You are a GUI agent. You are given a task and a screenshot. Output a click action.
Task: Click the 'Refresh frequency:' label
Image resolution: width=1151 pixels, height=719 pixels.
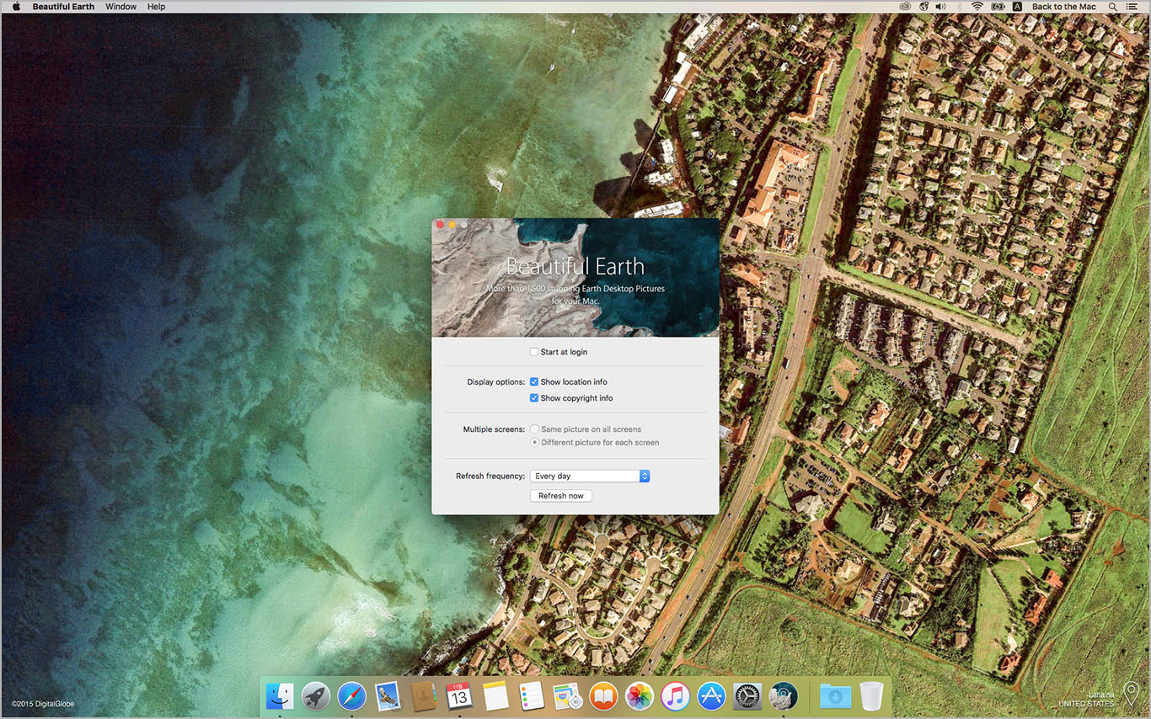pos(490,477)
